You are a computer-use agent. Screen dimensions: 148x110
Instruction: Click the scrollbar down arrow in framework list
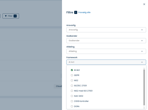point(144,108)
